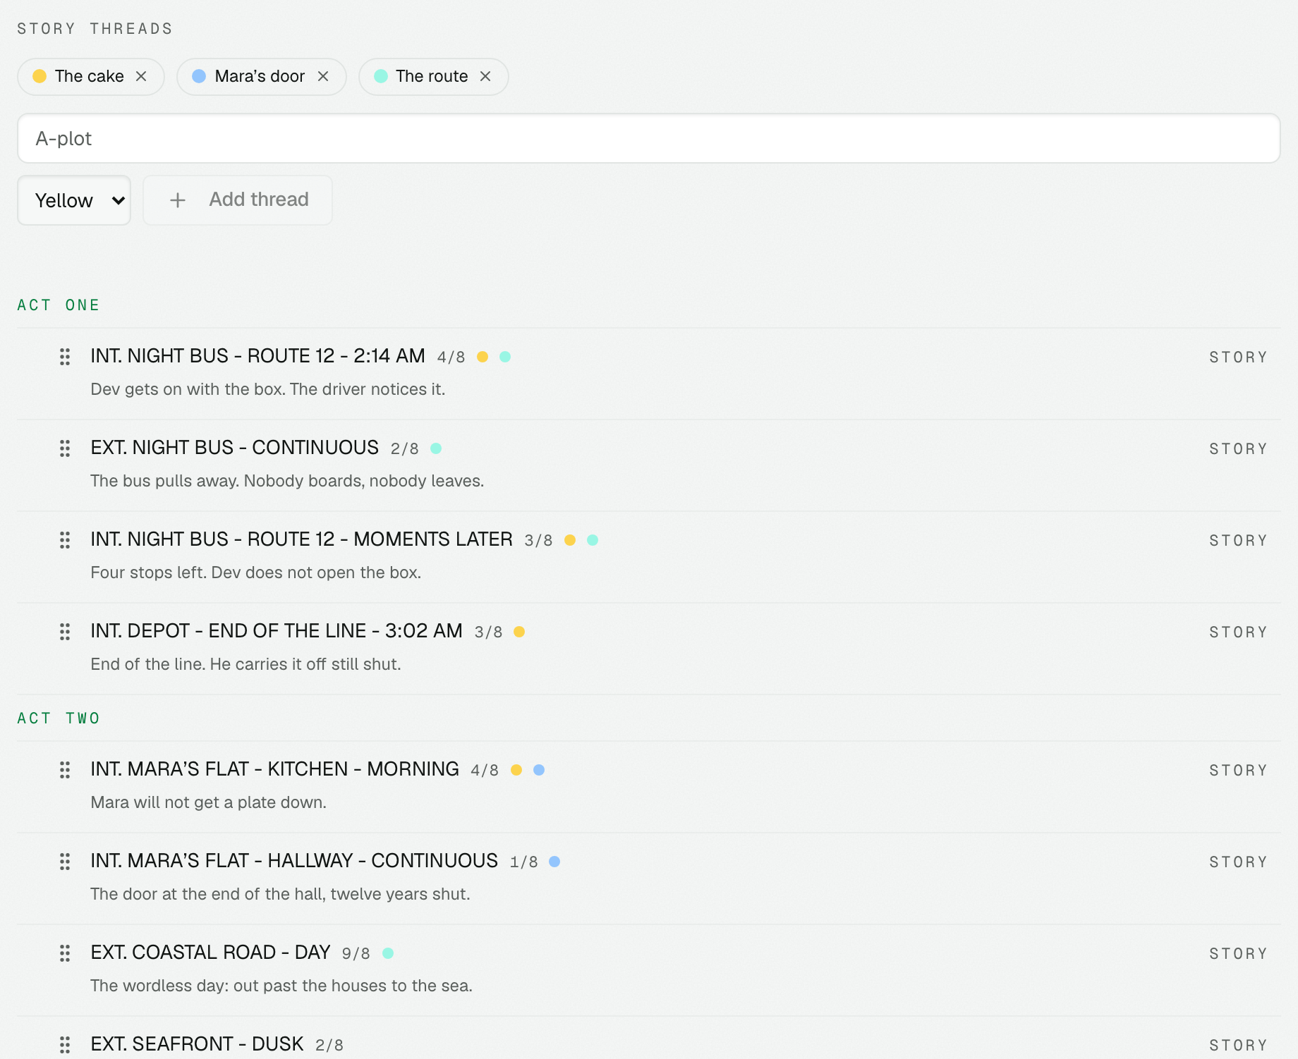Click the STORY label on EXT. COASTAL ROAD scene
The height and width of the screenshot is (1059, 1298).
click(x=1238, y=954)
